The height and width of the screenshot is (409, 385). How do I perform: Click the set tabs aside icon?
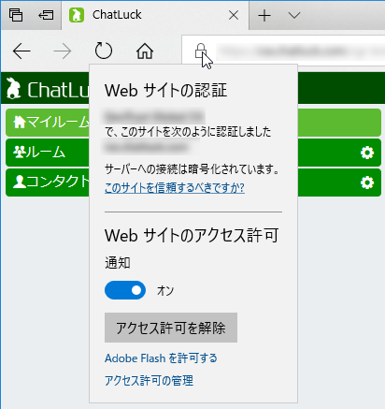pos(46,15)
